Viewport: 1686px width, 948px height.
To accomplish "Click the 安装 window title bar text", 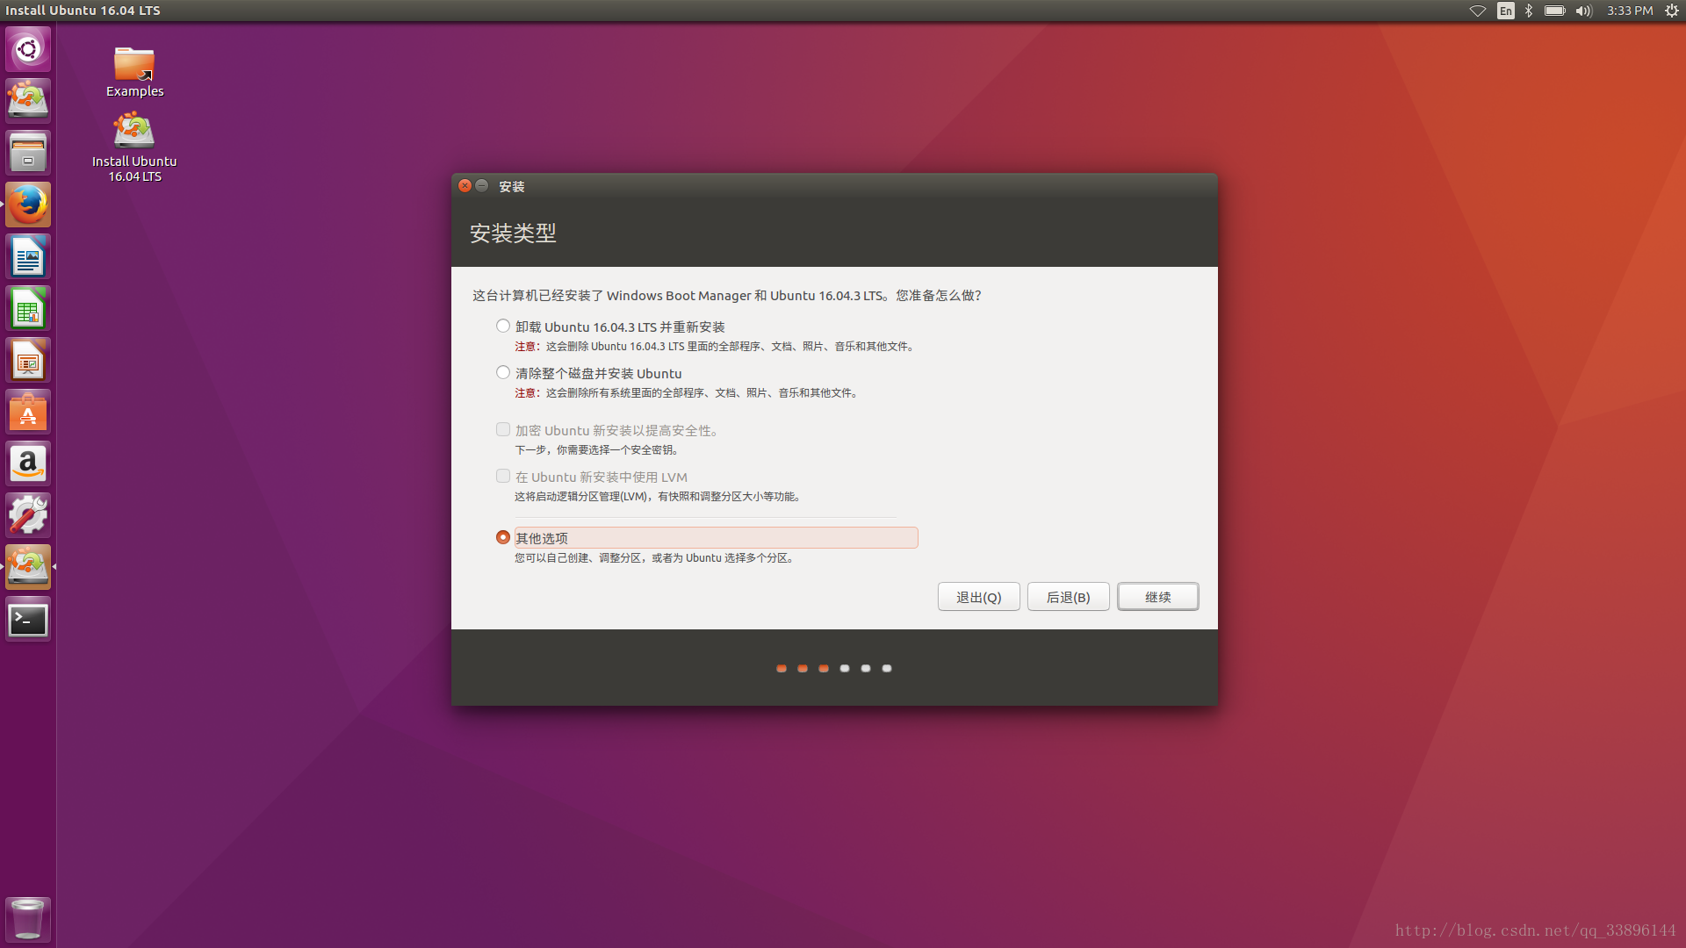I will point(512,186).
